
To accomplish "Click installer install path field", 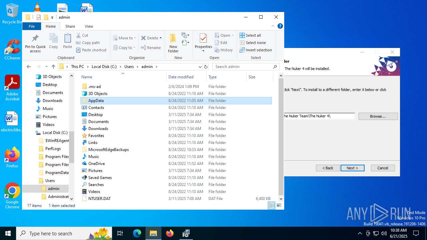I will [319, 116].
